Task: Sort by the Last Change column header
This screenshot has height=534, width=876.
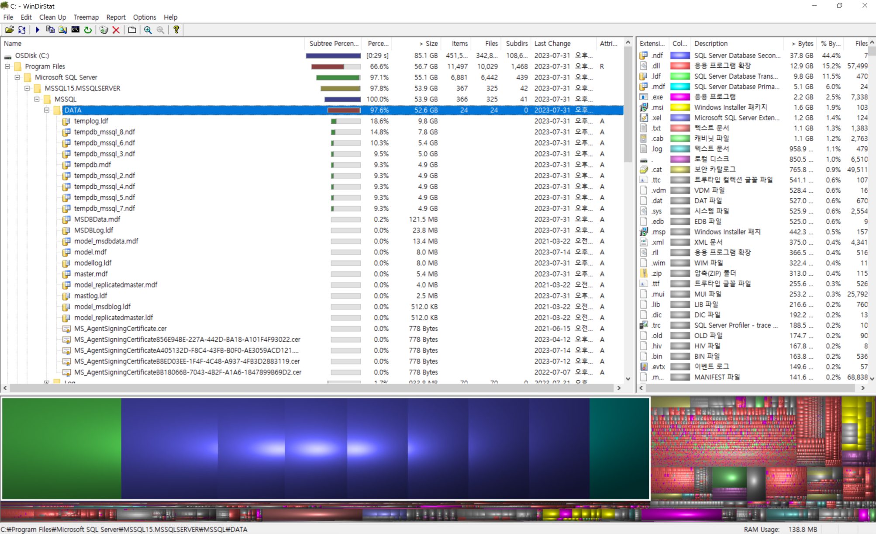Action: click(x=552, y=43)
